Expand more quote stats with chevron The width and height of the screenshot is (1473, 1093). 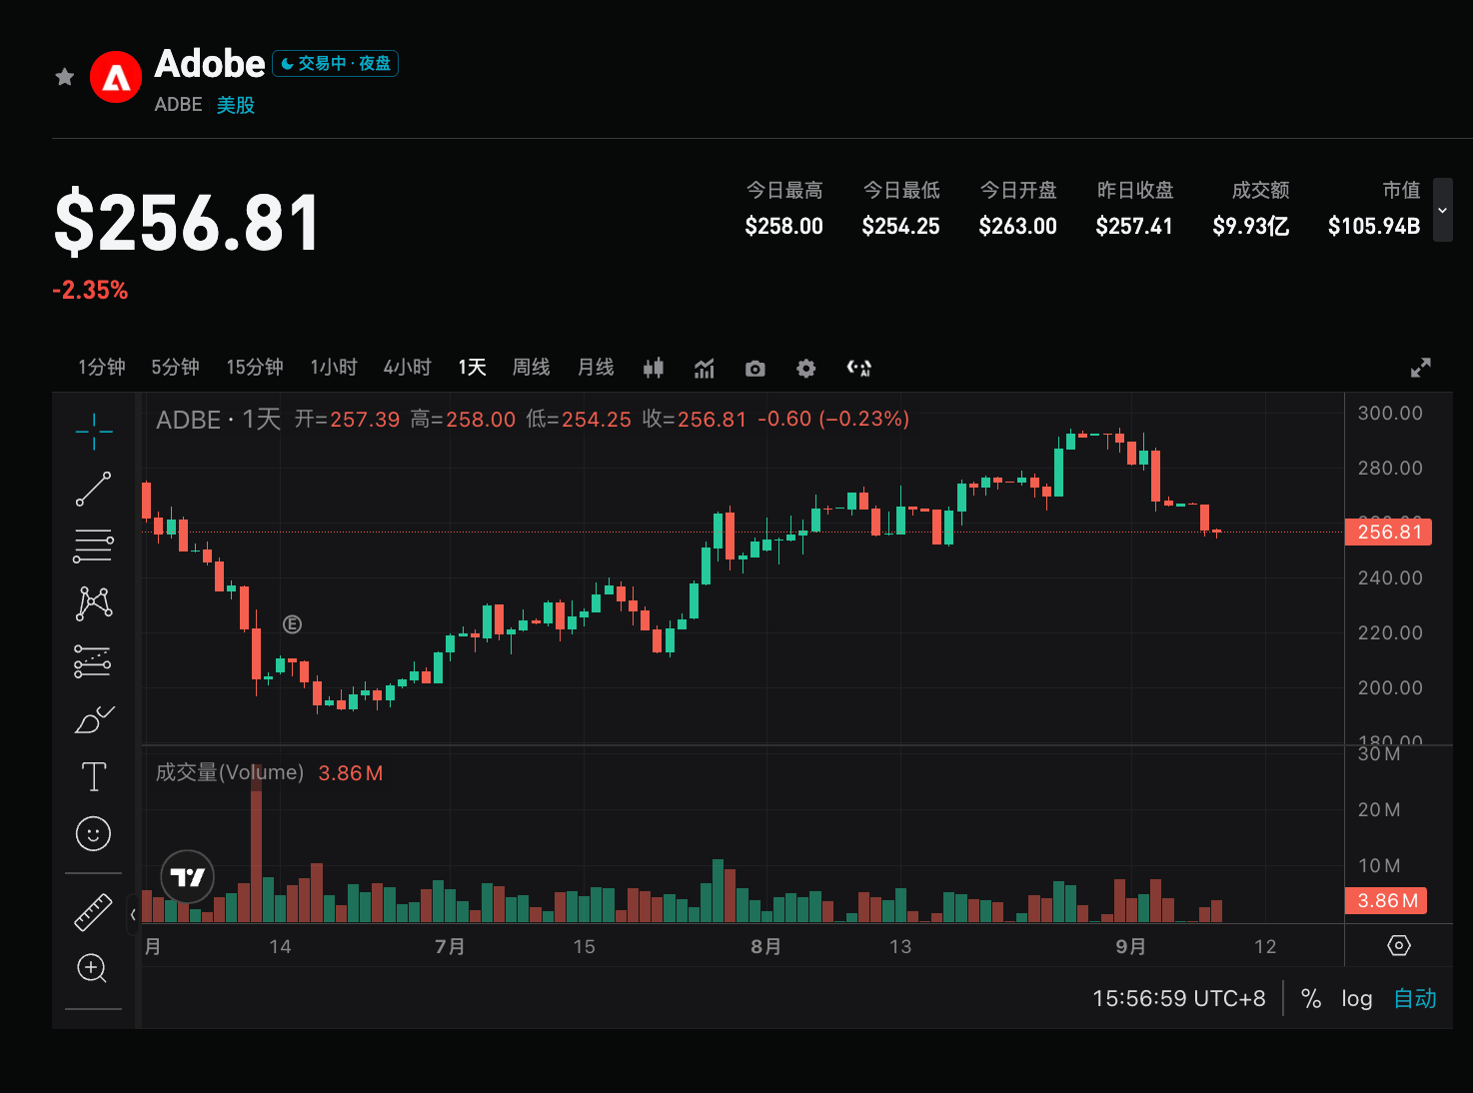[x=1442, y=210]
